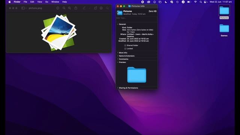Close the Pictures Info window
This screenshot has height=135, width=240.
click(118, 6)
